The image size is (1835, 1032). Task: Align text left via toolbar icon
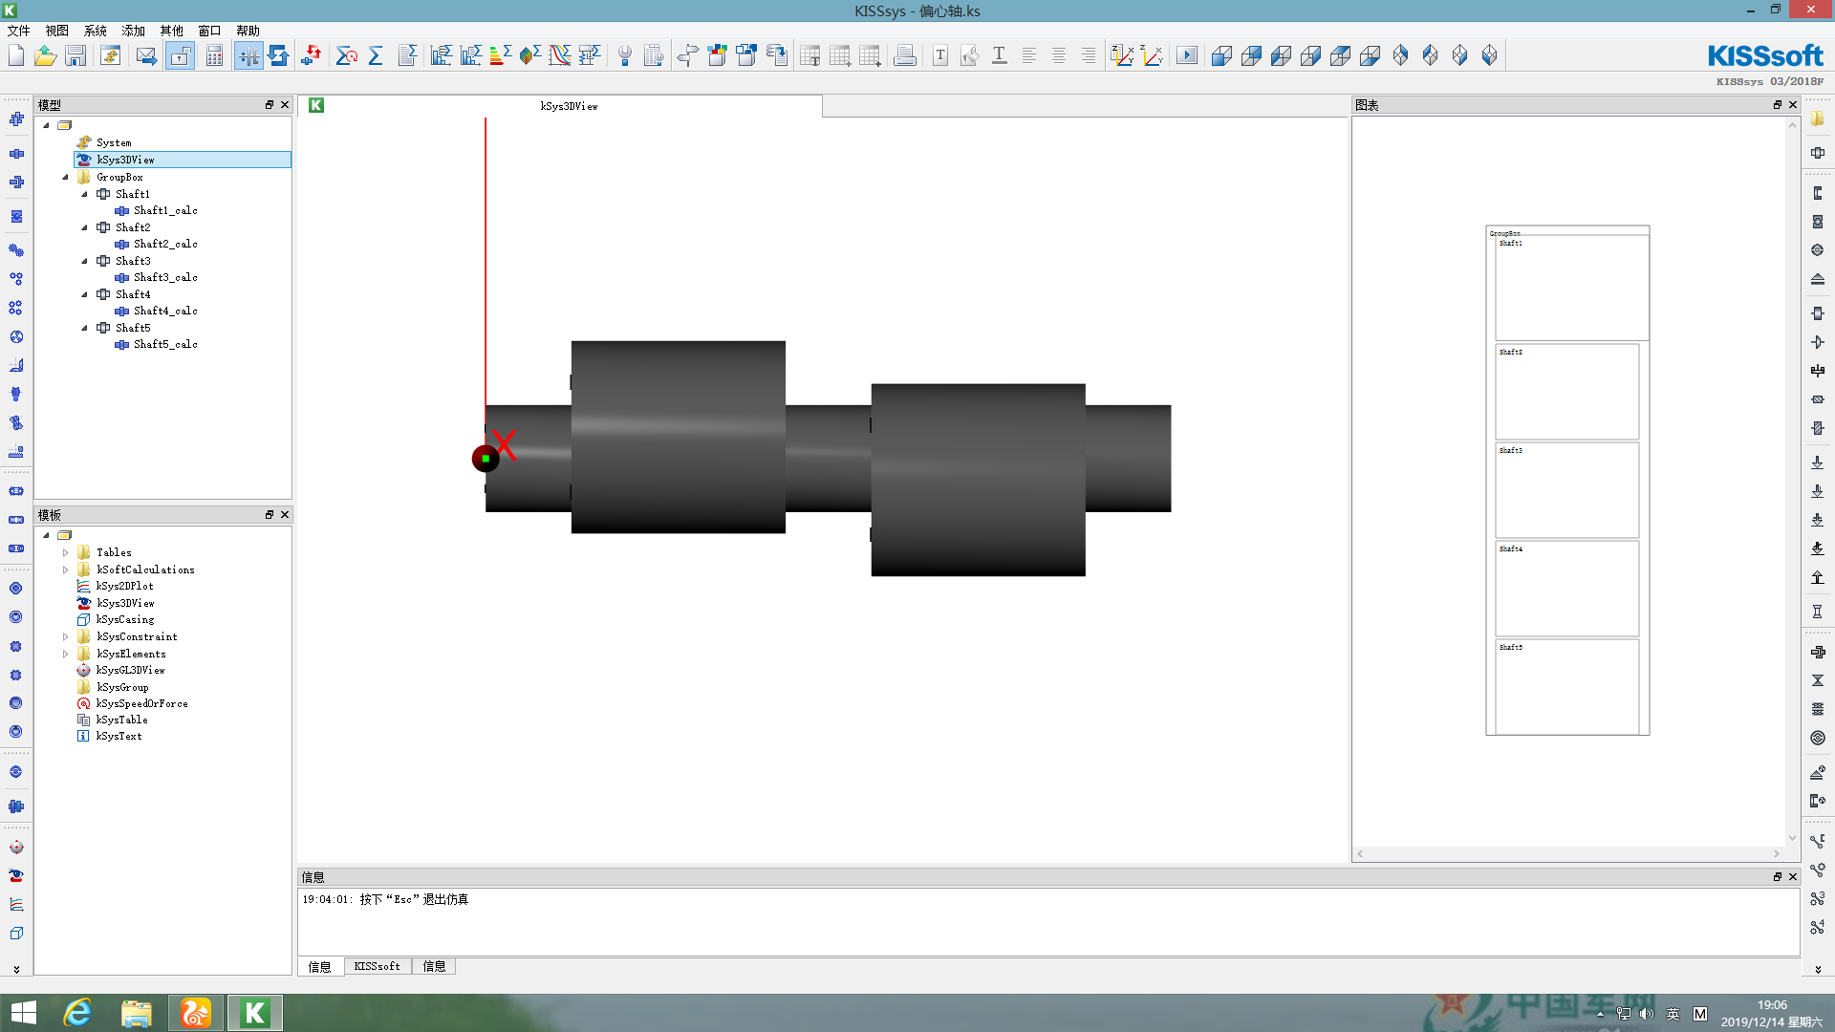point(1029,55)
